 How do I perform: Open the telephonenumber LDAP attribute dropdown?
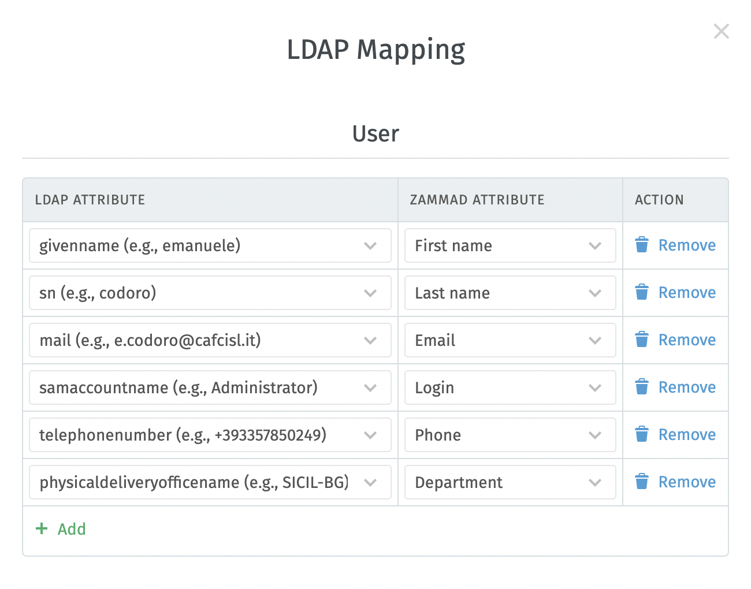coord(370,435)
